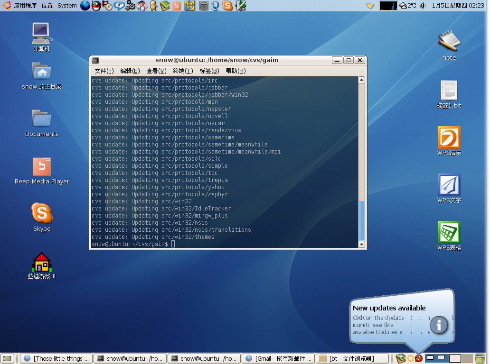Viewport: 490px width, 364px height.
Task: Open the terminal's 编辑(E) menu
Action: [130, 71]
